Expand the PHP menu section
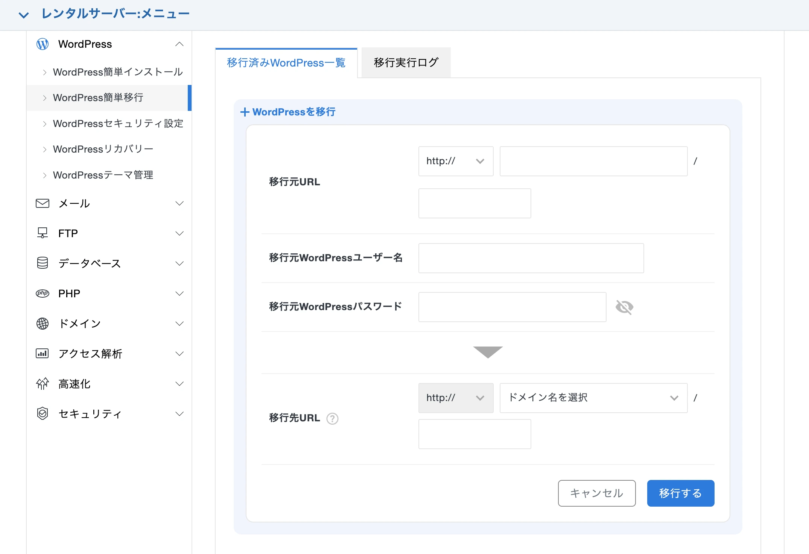The width and height of the screenshot is (809, 554). [x=179, y=294]
